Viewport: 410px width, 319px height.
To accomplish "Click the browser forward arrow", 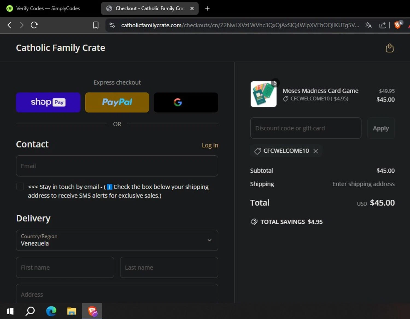I will (x=22, y=25).
